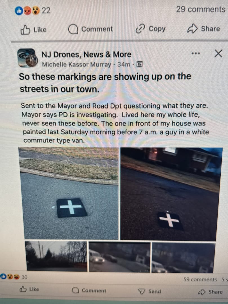This screenshot has height=304, width=228.
Task: View the 59 comments on the post
Action: point(200,280)
